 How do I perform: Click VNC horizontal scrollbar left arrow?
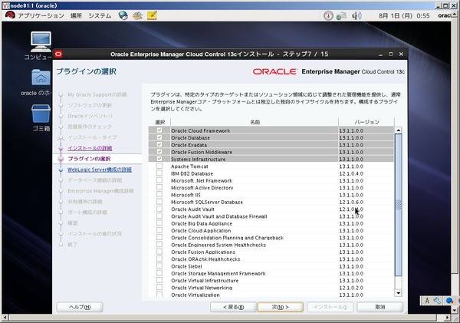tap(5, 318)
